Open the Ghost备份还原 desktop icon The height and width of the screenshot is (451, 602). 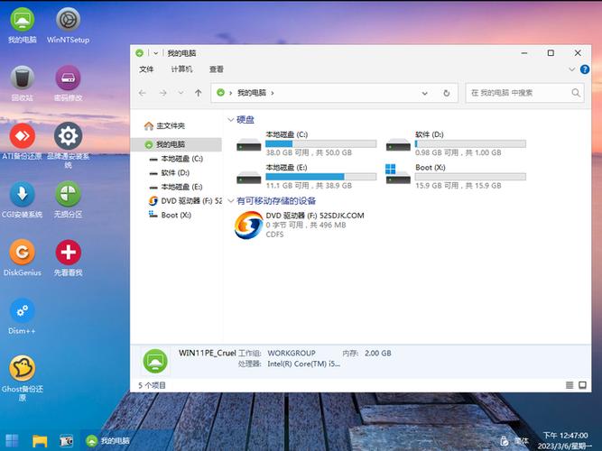22,368
